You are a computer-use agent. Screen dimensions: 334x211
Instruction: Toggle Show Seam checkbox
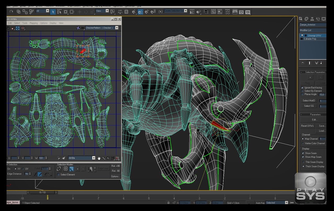pyautogui.click(x=303, y=153)
